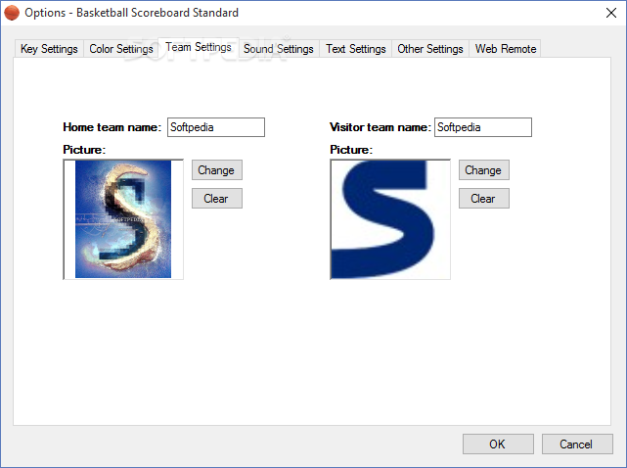Discard changes with the Cancel button
This screenshot has width=627, height=468.
(x=577, y=444)
